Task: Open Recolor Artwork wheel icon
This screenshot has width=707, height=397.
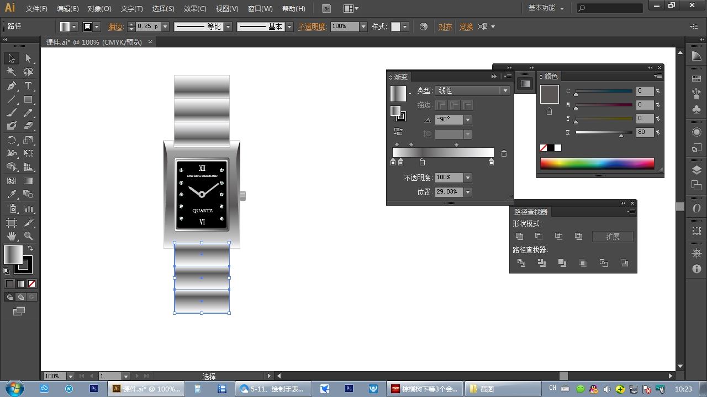Action: [424, 26]
